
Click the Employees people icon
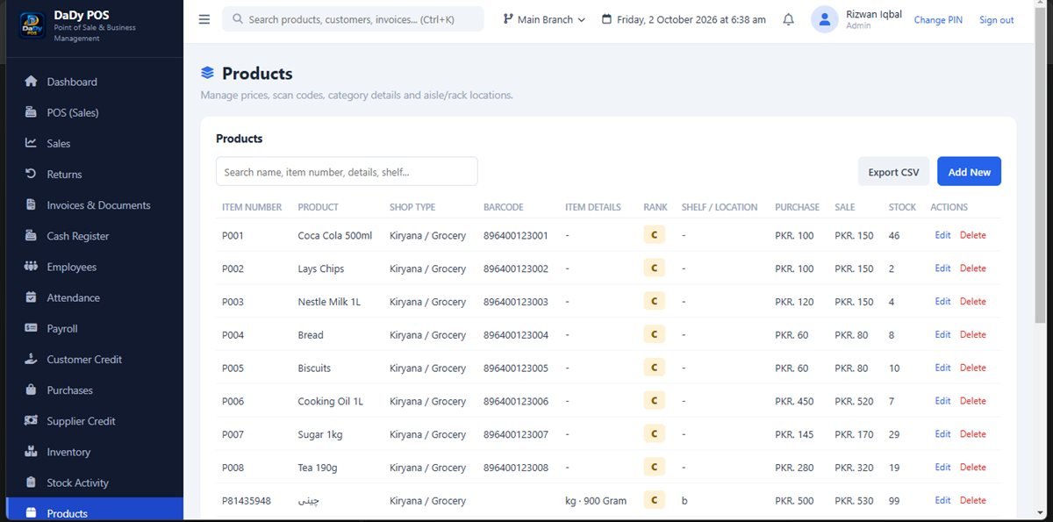pos(31,267)
